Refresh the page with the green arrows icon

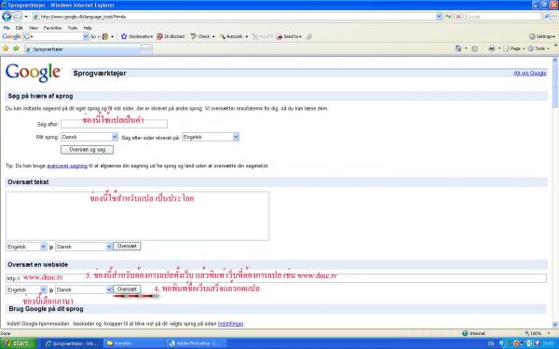(x=448, y=17)
